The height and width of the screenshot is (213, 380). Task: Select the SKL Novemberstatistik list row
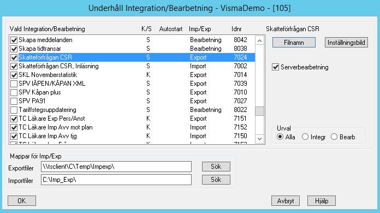132,75
